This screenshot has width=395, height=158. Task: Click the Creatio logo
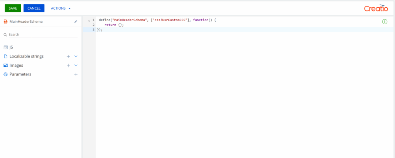[376, 8]
